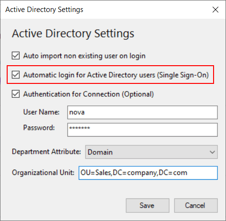The height and width of the screenshot is (221, 226).
Task: Click the 'Department Attribute:' label
Action: (x=46, y=151)
